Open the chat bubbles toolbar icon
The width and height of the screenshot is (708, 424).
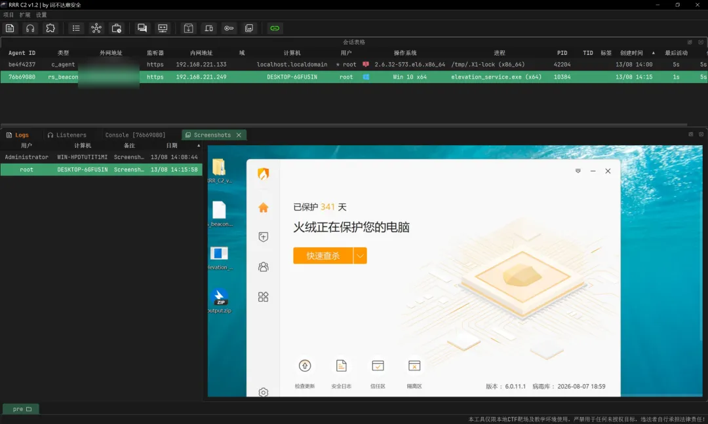tap(142, 28)
